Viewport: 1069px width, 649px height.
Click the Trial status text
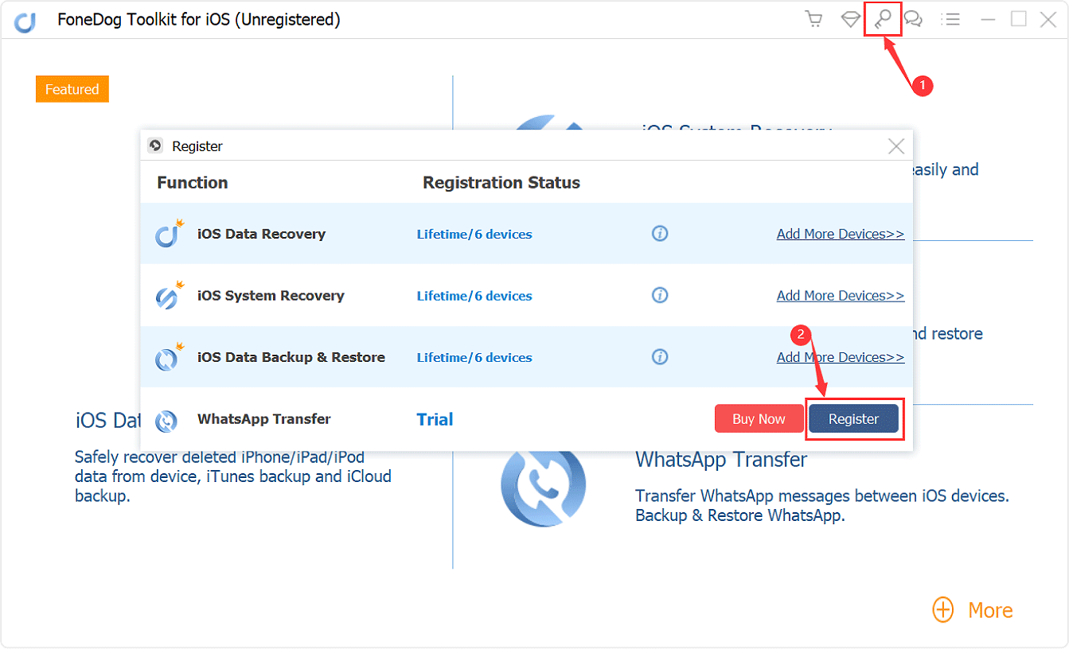435,419
